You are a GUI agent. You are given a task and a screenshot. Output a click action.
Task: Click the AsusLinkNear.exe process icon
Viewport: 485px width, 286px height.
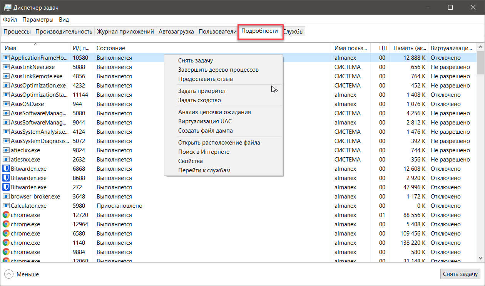(6, 67)
